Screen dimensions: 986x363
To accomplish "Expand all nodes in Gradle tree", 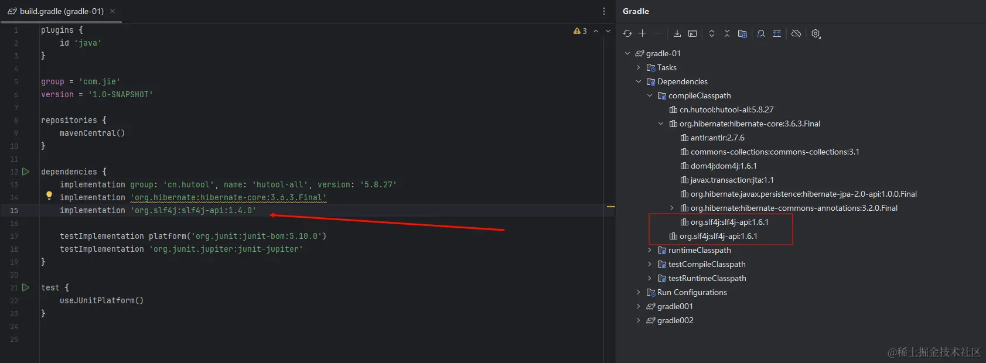I will coord(712,33).
